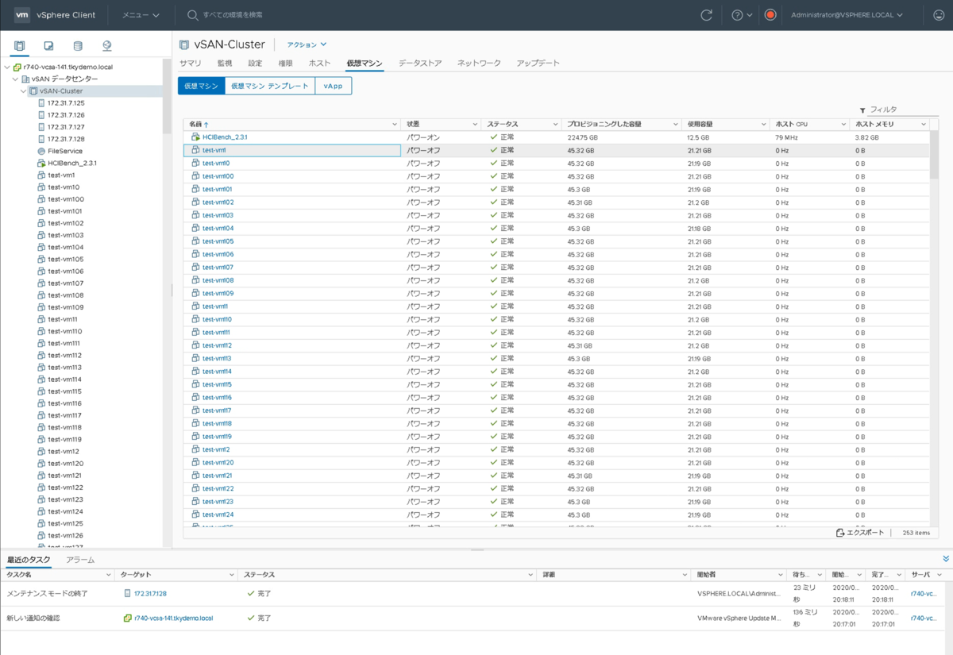Click FileService icon in inventory tree
Viewport: 953px width, 655px height.
(41, 151)
